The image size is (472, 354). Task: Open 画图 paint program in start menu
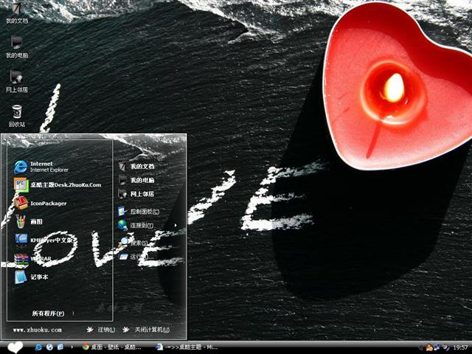point(28,221)
